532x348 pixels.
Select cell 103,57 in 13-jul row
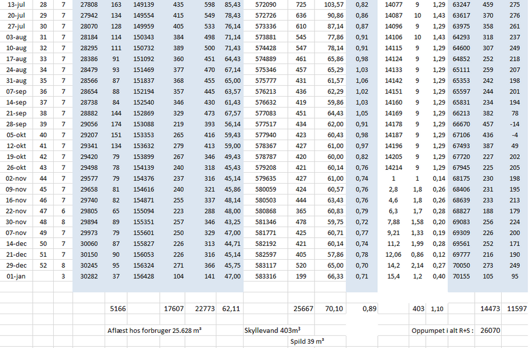(x=334, y=5)
